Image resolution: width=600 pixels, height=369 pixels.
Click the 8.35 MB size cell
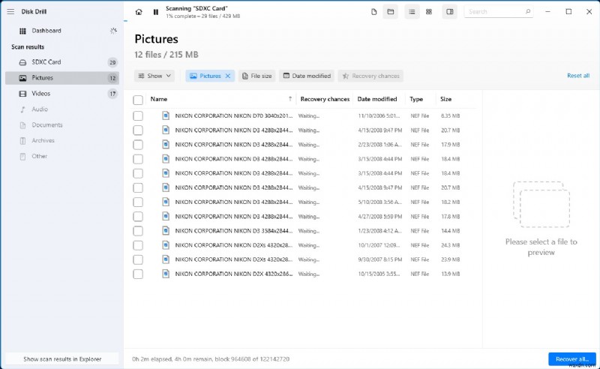point(451,116)
